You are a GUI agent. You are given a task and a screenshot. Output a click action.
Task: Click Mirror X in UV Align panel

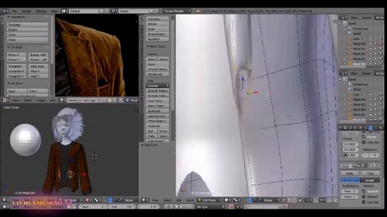point(16,55)
